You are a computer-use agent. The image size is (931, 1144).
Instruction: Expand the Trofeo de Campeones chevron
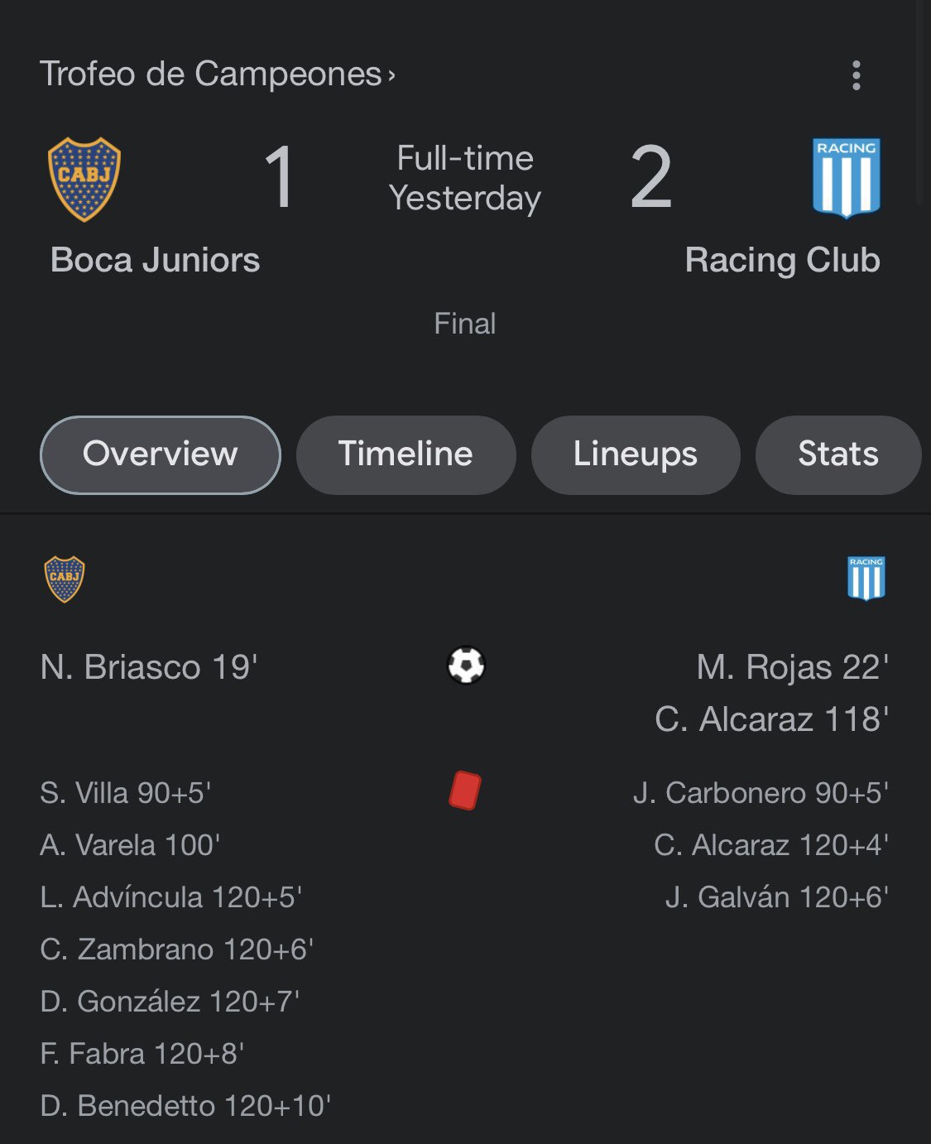click(391, 75)
